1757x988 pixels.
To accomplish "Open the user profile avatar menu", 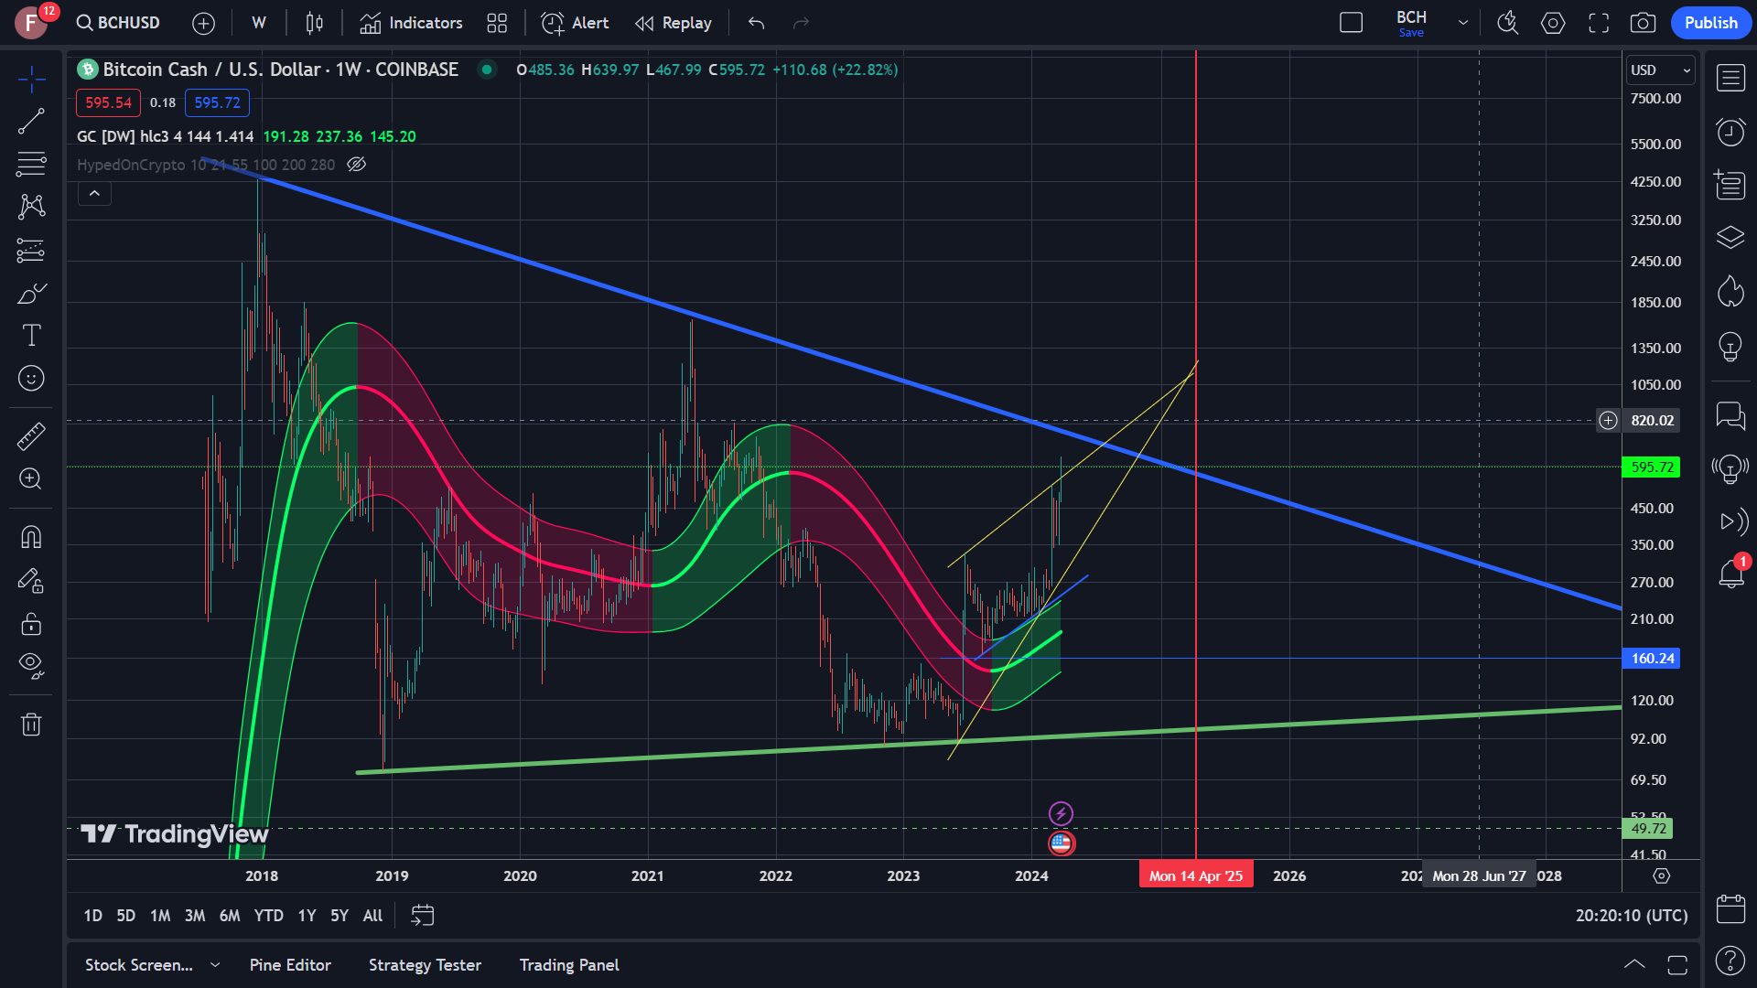I will point(31,23).
